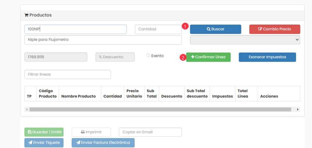Click the Productos section title
312x148 pixels.
(41, 15)
